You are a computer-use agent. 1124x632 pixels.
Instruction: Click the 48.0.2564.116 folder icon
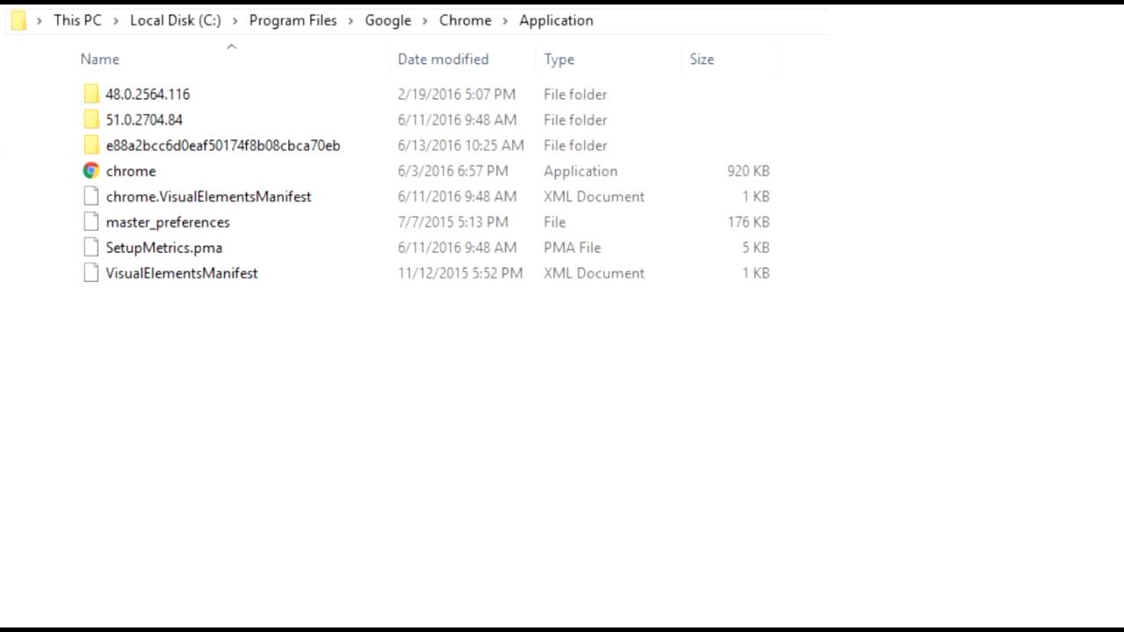[x=91, y=94]
